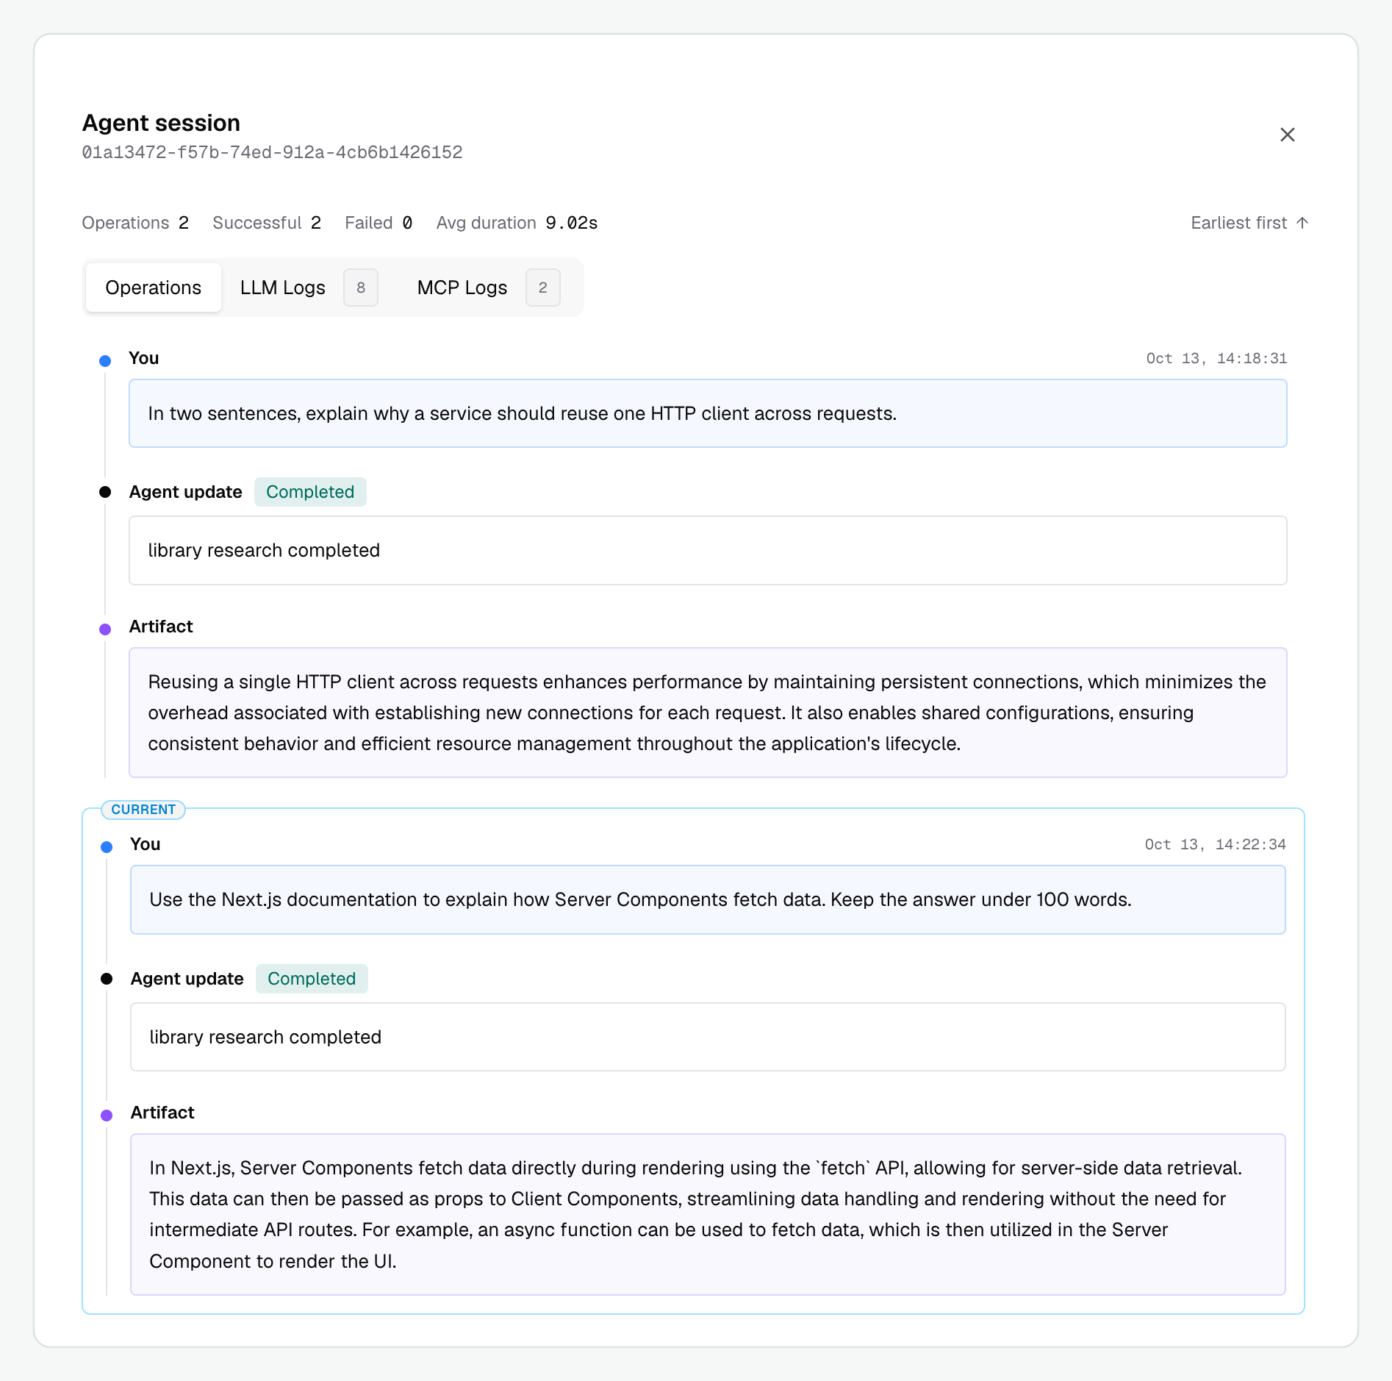The width and height of the screenshot is (1392, 1381).
Task: Click the first Completed status badge
Action: (310, 492)
